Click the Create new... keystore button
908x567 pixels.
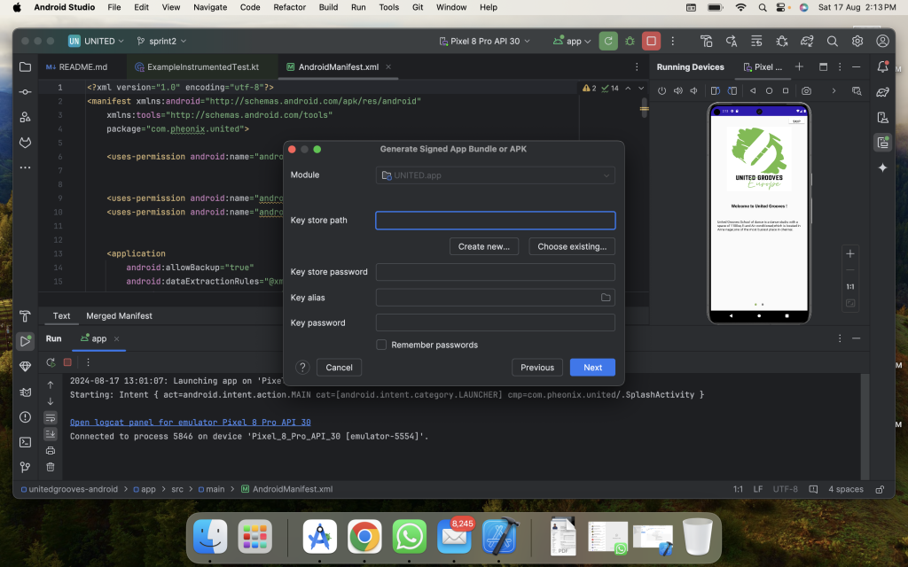[x=484, y=246]
